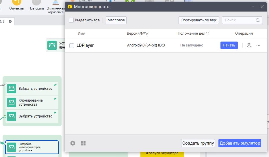Click 'Повторить' in the background toolbar

pos(36,5)
